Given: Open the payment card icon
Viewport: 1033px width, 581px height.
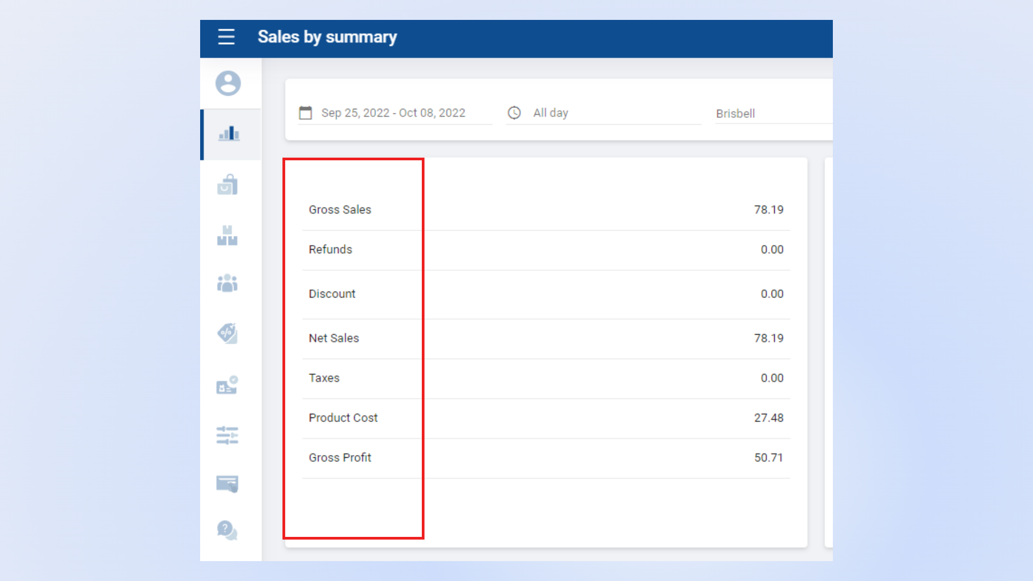Looking at the screenshot, I should (228, 484).
